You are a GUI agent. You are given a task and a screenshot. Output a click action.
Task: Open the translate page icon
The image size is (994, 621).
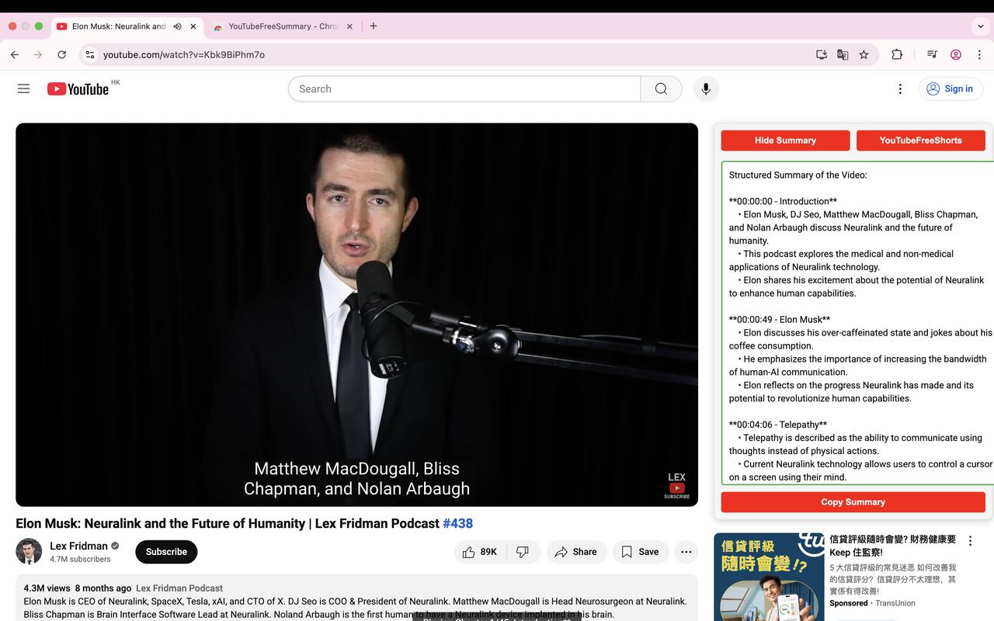843,54
